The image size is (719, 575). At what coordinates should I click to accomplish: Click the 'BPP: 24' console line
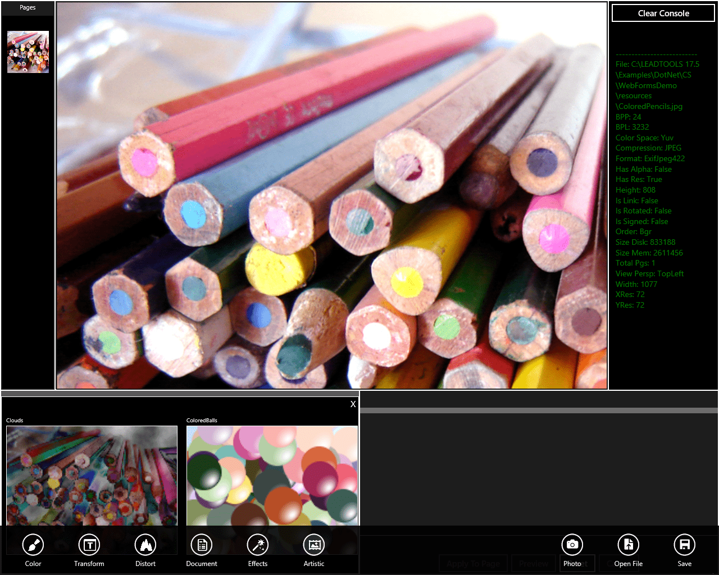[x=628, y=117]
